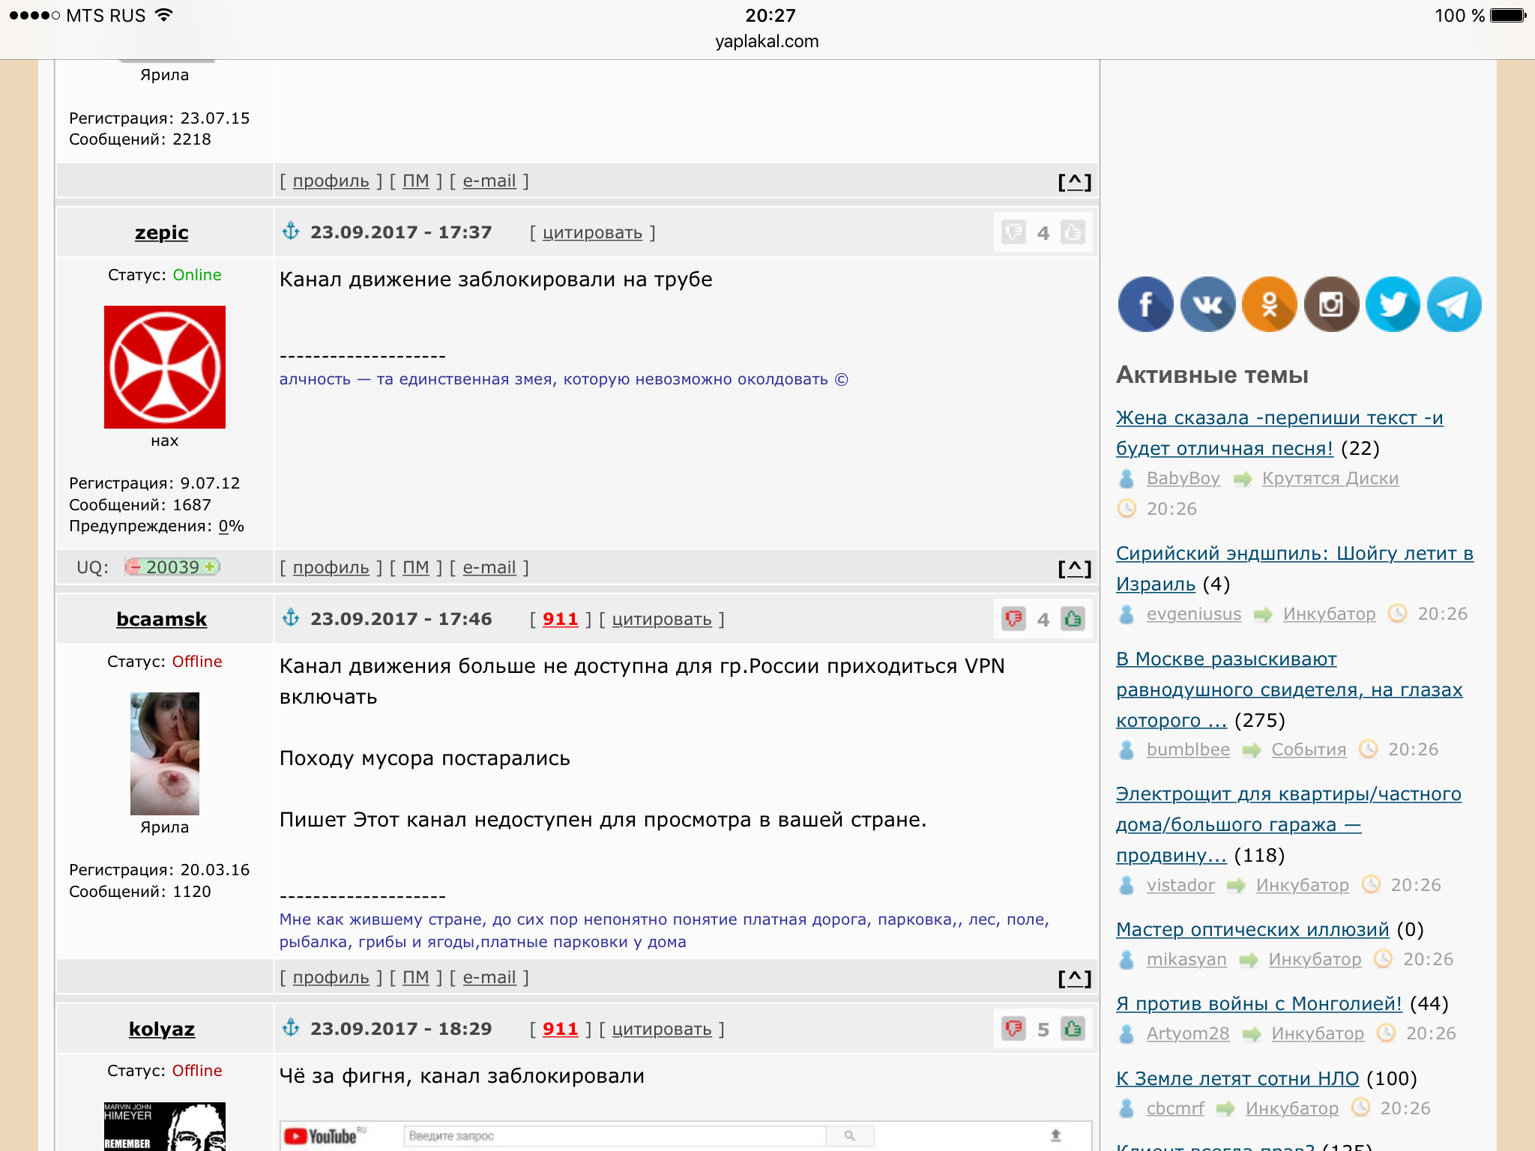Click the embedded YouTube search input field

point(615,1136)
